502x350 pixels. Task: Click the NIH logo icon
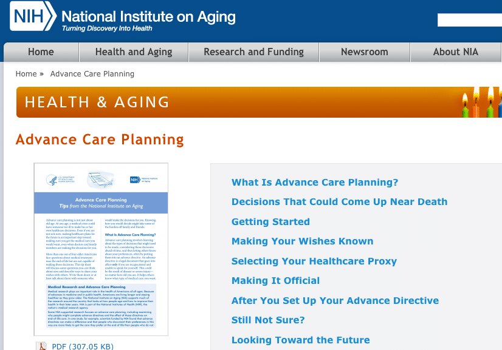point(33,16)
